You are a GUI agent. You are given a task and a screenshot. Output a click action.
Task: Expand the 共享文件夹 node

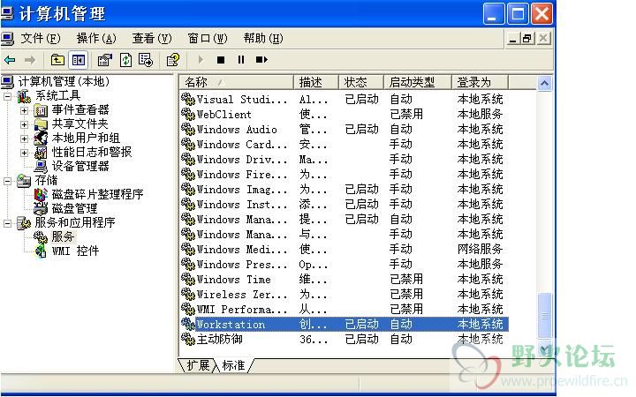25,124
